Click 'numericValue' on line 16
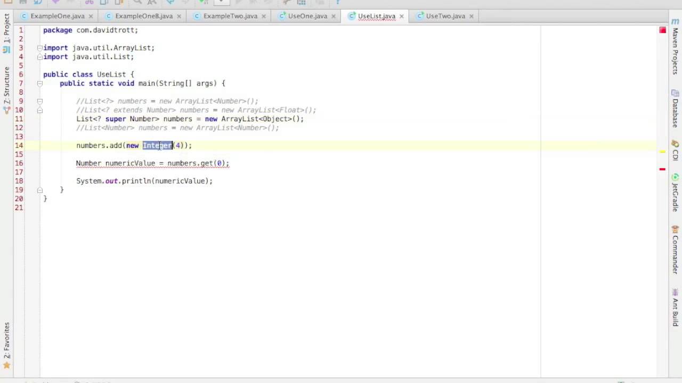Viewport: 682px width, 383px height. [x=130, y=163]
